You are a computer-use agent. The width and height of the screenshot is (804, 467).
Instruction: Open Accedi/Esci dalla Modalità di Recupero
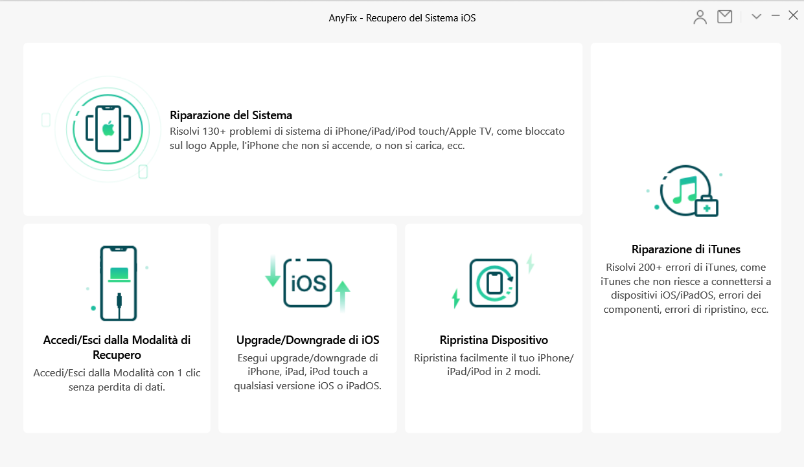point(117,347)
